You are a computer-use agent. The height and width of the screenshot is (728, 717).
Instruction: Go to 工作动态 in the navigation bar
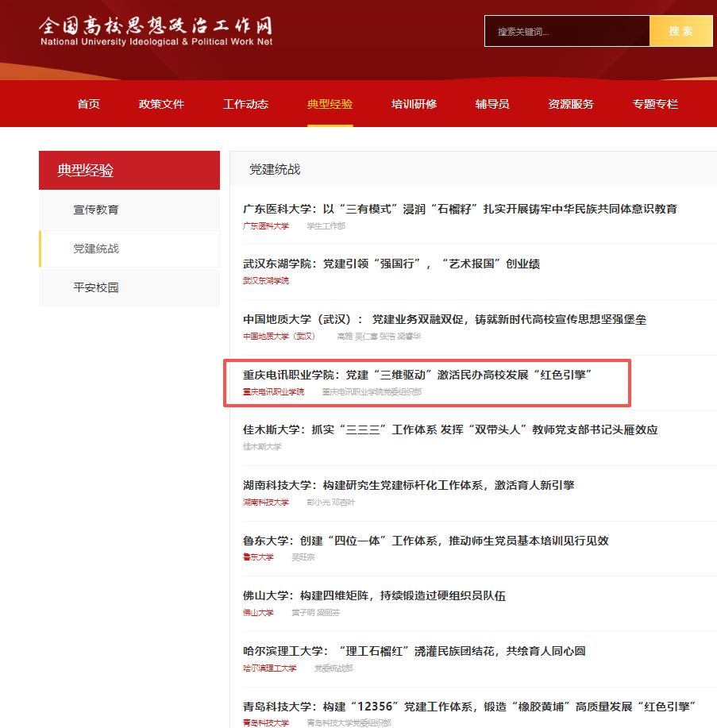point(245,104)
